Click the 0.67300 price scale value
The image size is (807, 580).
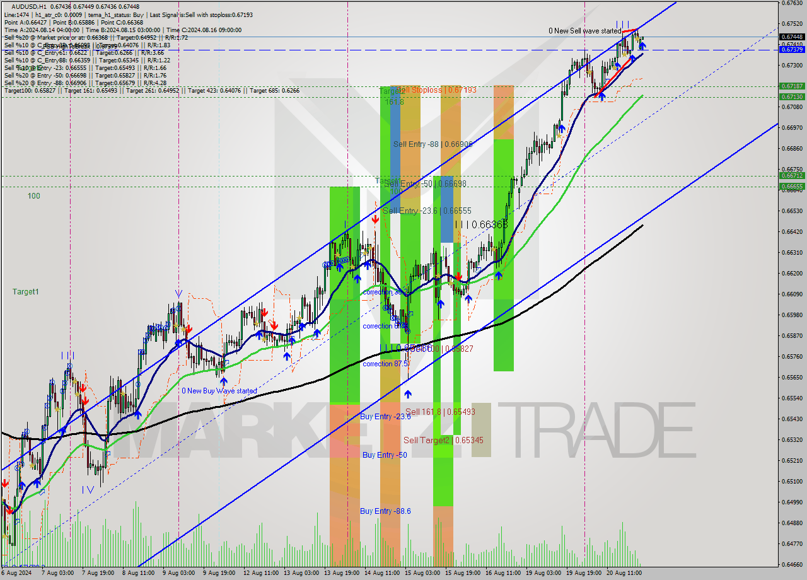(792, 65)
